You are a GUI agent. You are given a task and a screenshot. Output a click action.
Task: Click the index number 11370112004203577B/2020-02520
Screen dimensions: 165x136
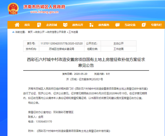pyautogui.click(x=61, y=43)
